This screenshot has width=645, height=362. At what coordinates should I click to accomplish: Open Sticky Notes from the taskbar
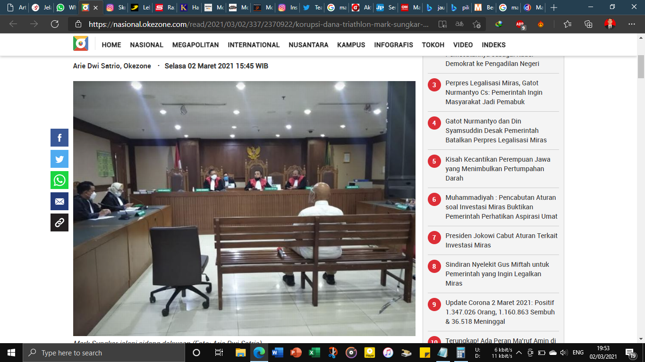pyautogui.click(x=424, y=353)
